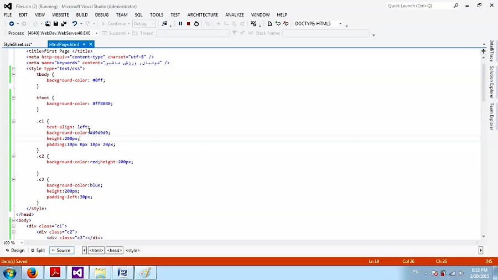Click in the Quick Launch search field
Image resolution: width=498 pixels, height=280 pixels.
point(419,6)
